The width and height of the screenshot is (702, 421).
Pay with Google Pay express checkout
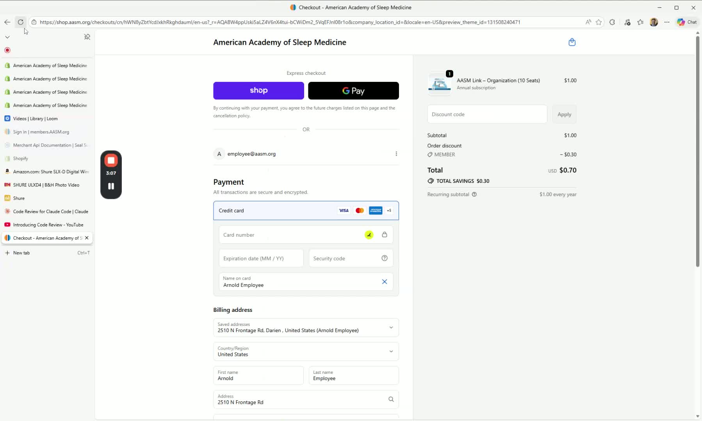pos(353,90)
